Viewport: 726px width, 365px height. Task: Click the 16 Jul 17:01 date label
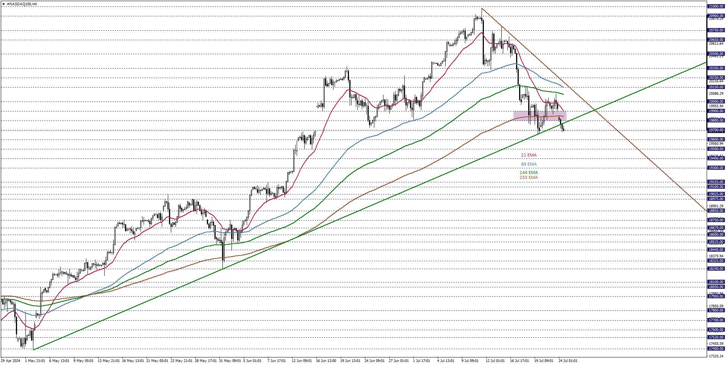(519, 360)
